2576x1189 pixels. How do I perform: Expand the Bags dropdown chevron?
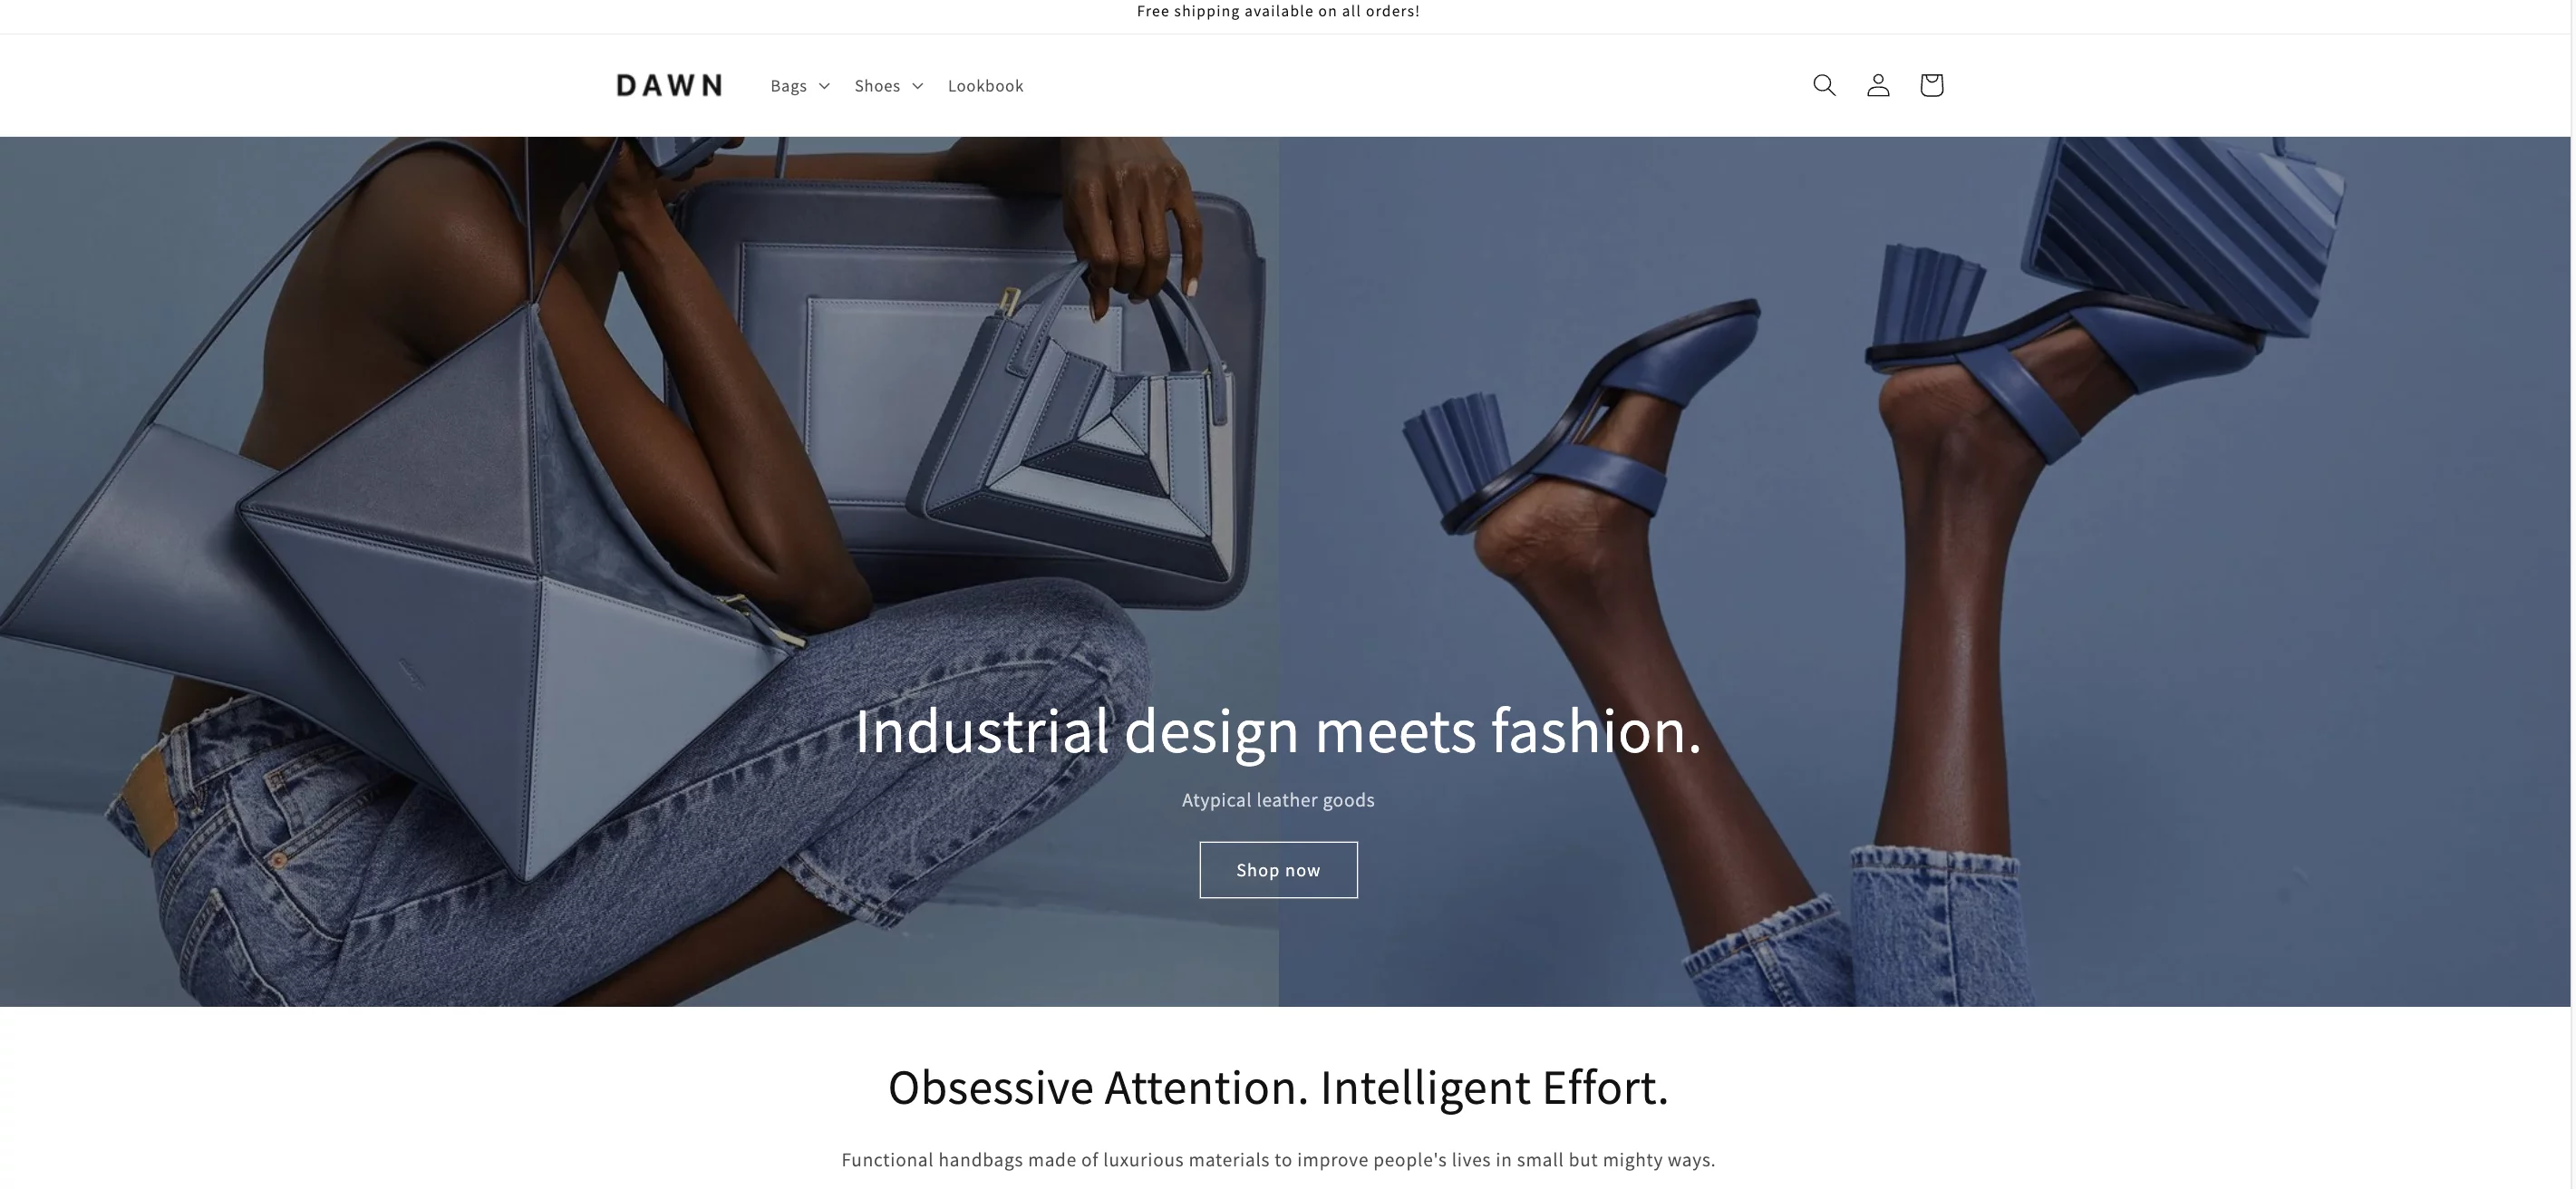coord(824,86)
